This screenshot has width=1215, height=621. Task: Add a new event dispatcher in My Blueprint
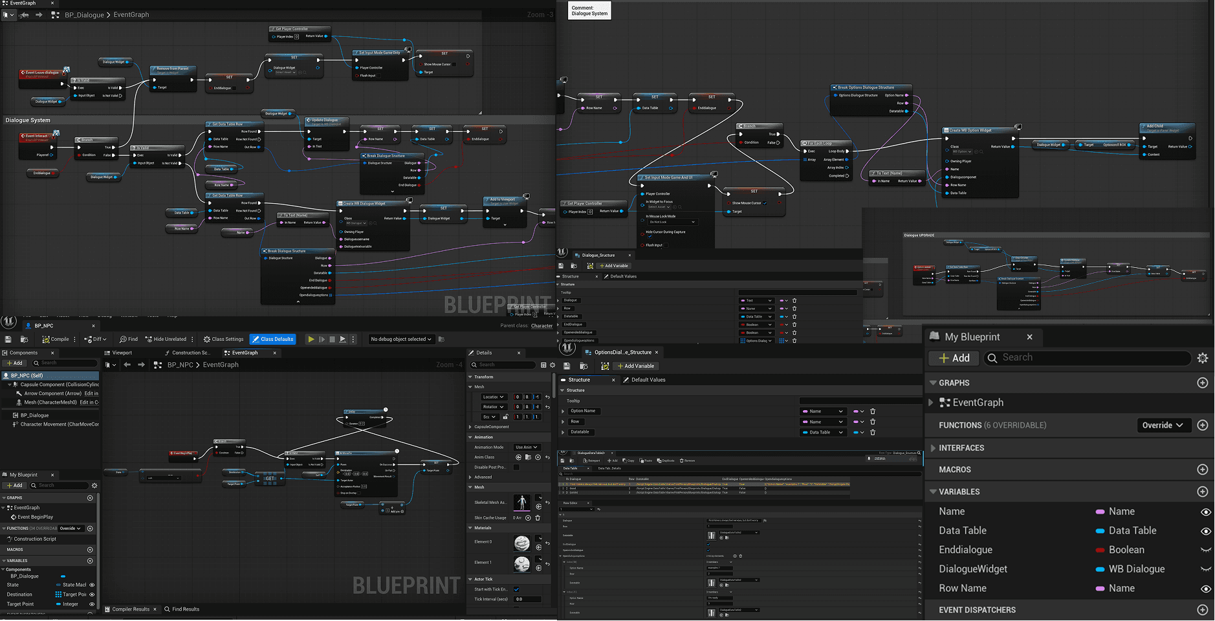tap(1203, 610)
